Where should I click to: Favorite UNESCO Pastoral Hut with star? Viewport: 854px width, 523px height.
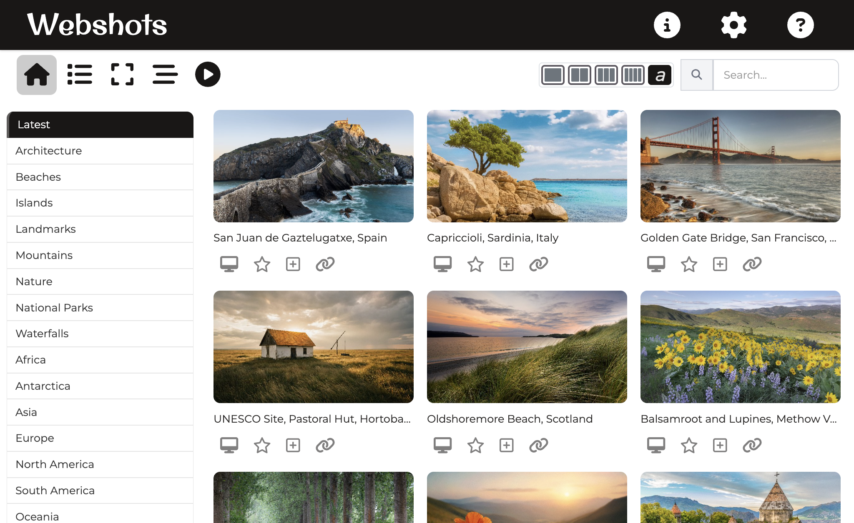click(x=262, y=445)
